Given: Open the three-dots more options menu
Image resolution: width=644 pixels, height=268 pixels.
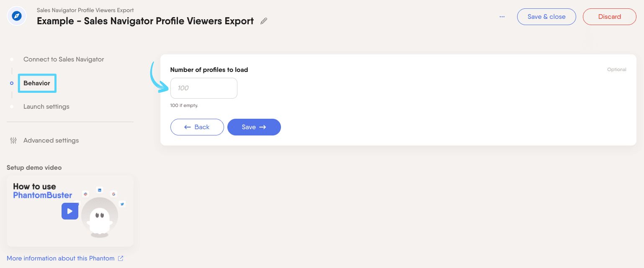Looking at the screenshot, I should pos(502,17).
